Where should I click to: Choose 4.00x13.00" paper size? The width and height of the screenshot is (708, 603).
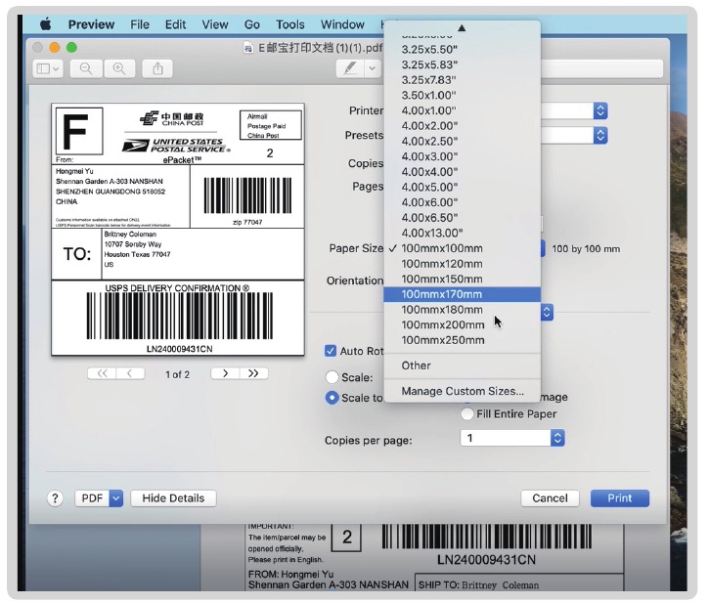point(462,233)
